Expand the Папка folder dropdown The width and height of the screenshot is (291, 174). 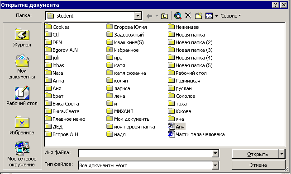(x=138, y=16)
